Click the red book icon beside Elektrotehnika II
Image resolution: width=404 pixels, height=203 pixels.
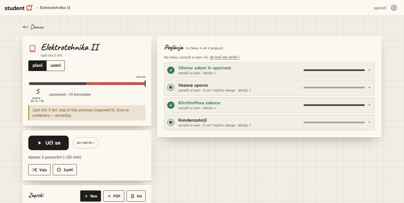click(33, 49)
